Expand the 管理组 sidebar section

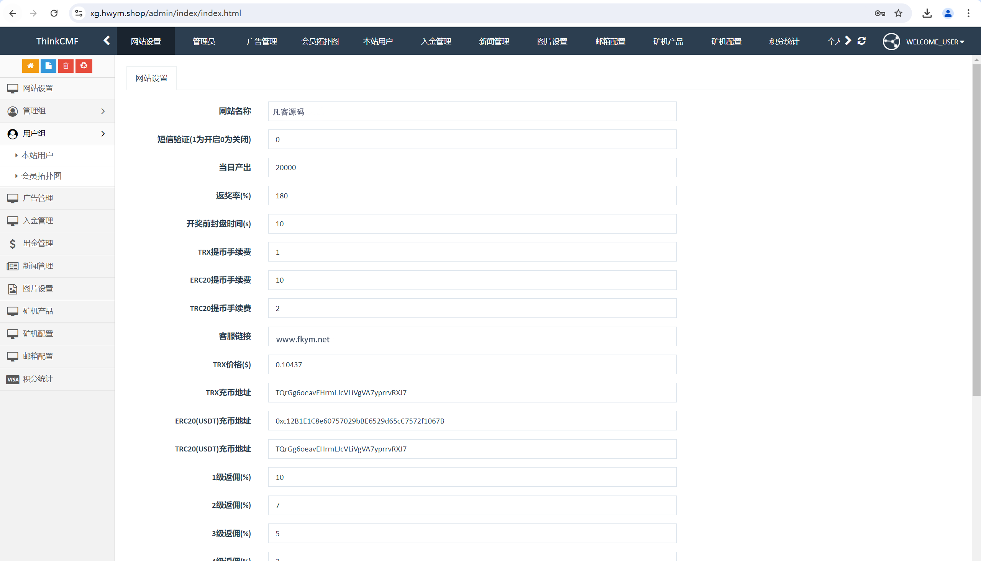coord(57,110)
